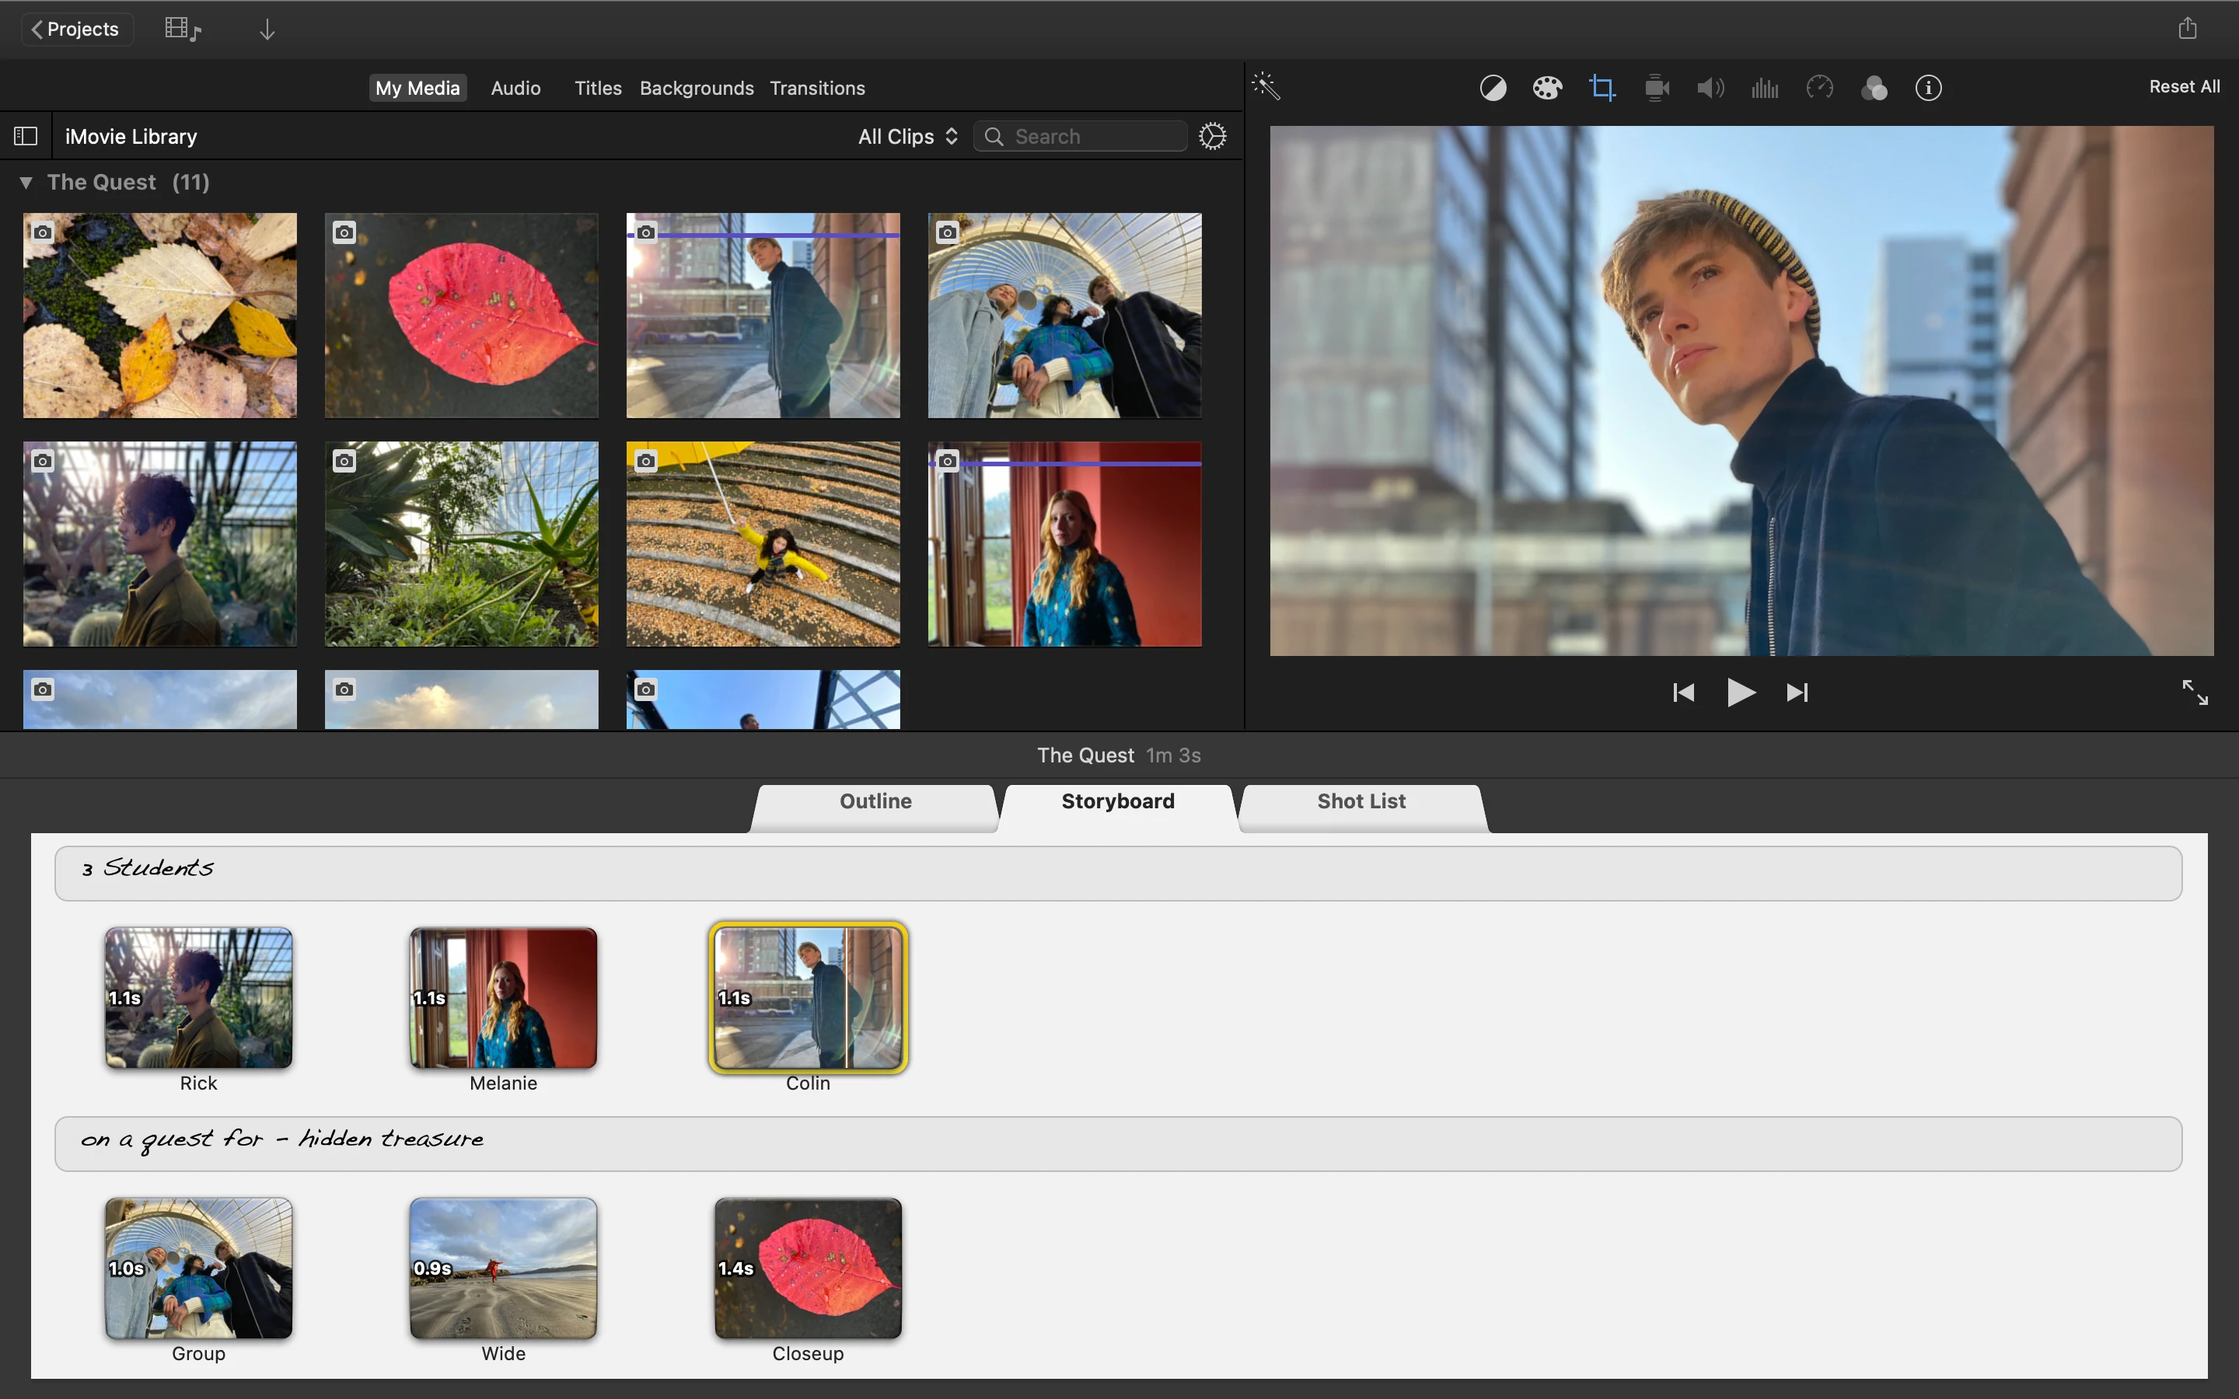Select the audio settings icon
The image size is (2239, 1399).
pyautogui.click(x=1710, y=87)
